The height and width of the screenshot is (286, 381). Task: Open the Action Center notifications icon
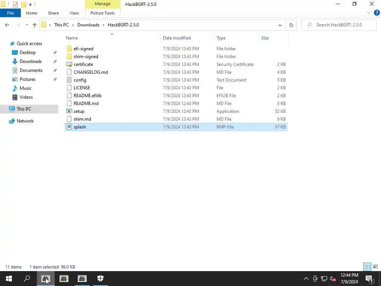click(x=369, y=279)
